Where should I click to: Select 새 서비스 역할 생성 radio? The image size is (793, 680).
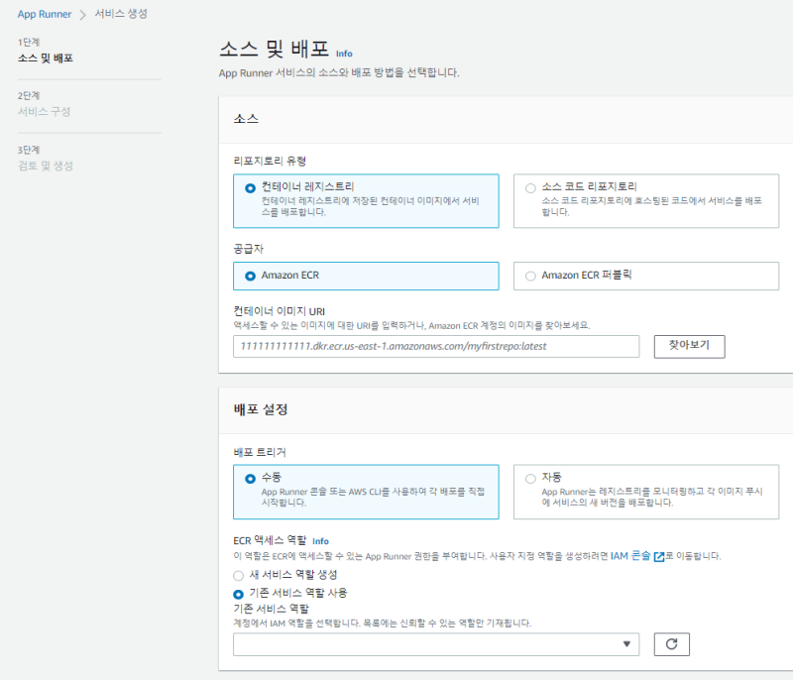pos(238,575)
